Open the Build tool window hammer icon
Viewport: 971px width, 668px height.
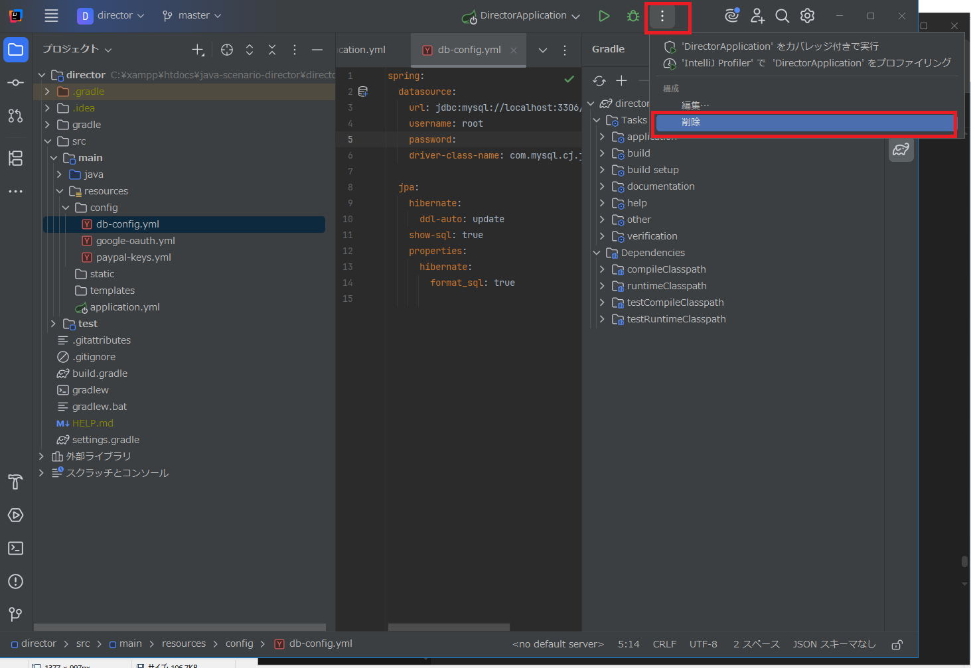tap(16, 482)
